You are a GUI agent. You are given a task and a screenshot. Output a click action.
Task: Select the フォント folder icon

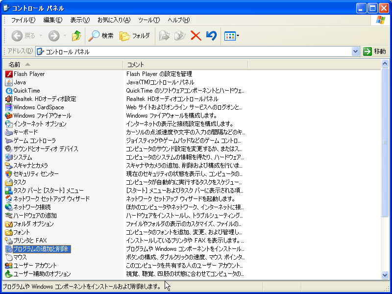point(9,232)
